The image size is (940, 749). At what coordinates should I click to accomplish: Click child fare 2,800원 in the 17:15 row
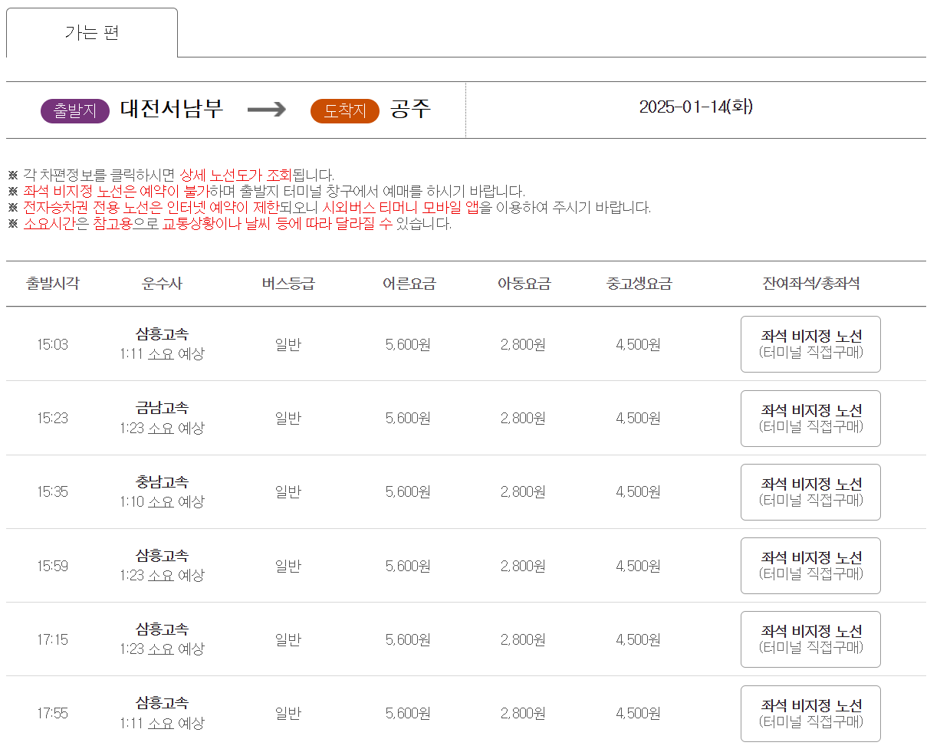(523, 639)
